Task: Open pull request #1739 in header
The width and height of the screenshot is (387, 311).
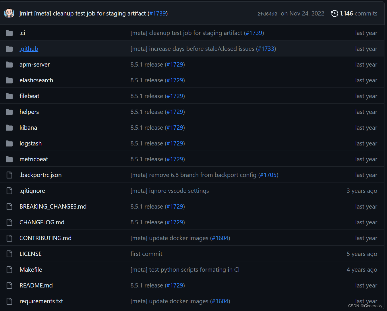Action: [x=158, y=13]
